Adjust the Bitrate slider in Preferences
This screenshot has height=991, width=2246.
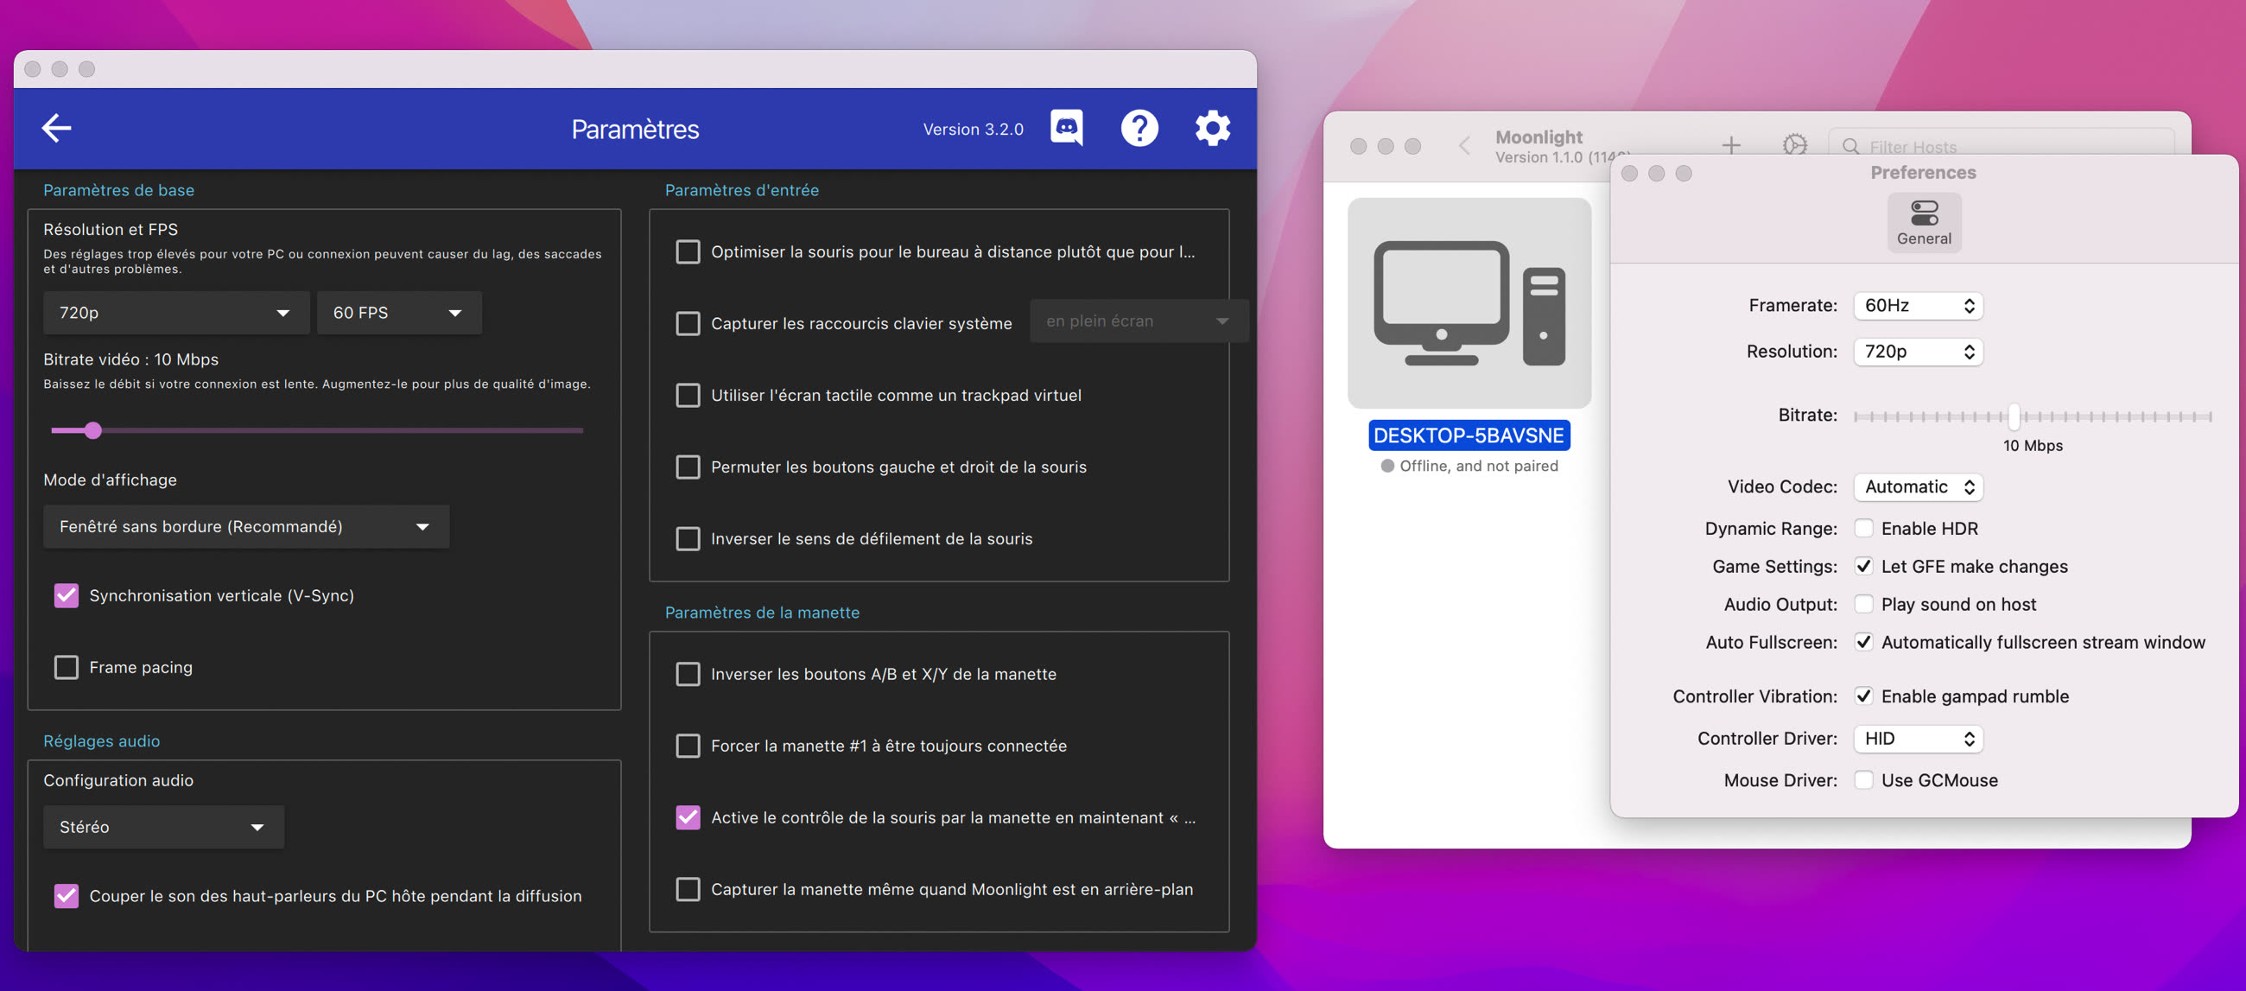(x=2014, y=418)
